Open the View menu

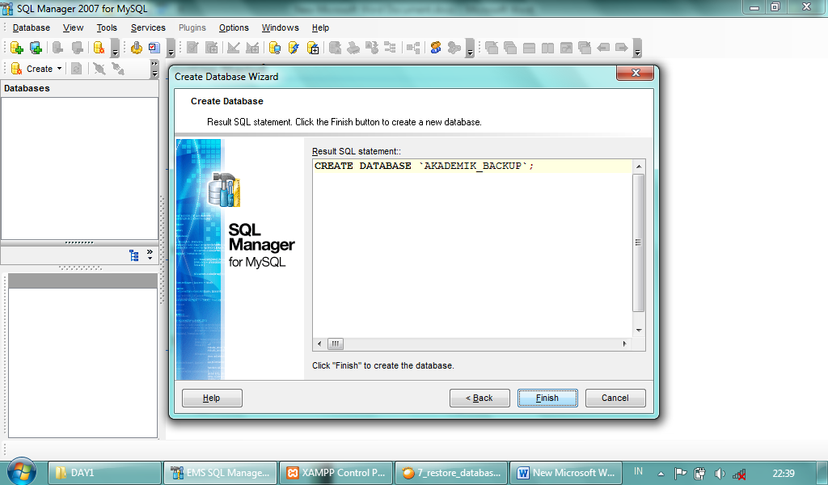73,28
